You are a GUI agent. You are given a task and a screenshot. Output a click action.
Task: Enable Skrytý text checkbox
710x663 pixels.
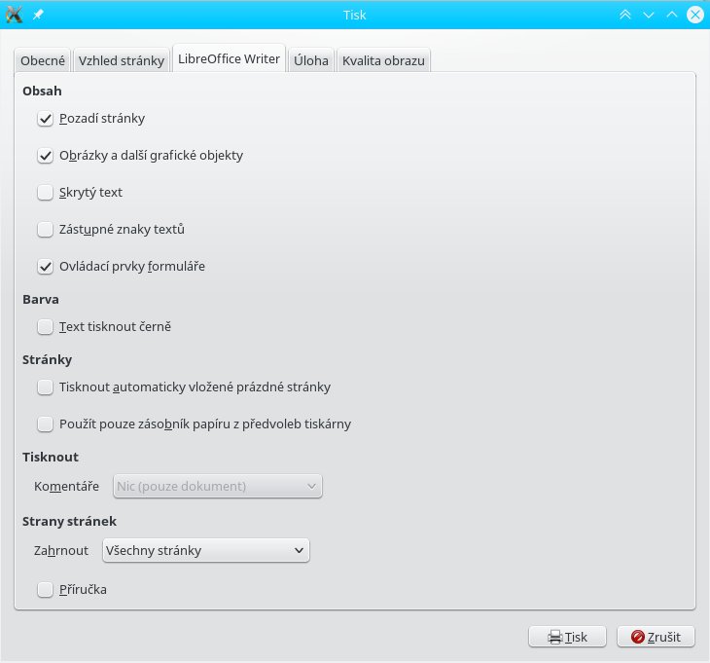pyautogui.click(x=46, y=193)
